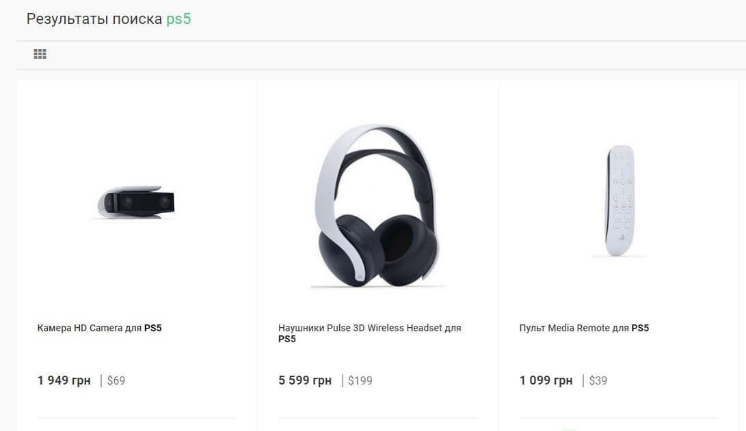Click the $39 dollar price
This screenshot has height=431, width=746.
click(x=598, y=380)
